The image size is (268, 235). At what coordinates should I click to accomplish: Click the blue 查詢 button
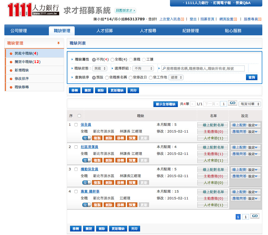[x=252, y=77]
